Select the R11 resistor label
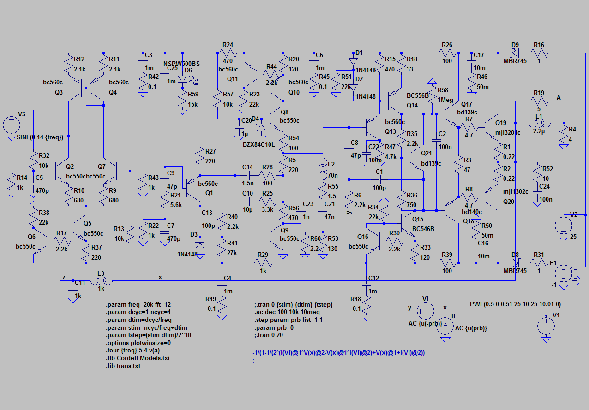The width and height of the screenshot is (589, 410). [x=114, y=59]
